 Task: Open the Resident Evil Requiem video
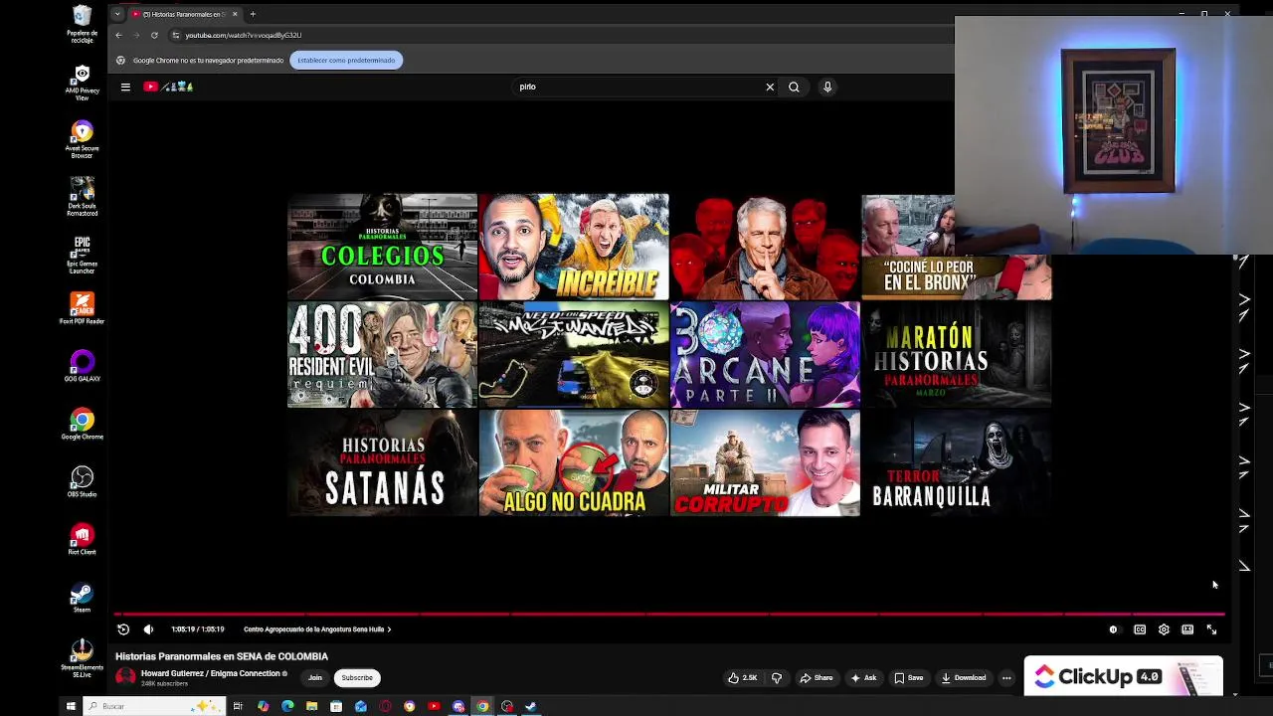pyautogui.click(x=382, y=355)
